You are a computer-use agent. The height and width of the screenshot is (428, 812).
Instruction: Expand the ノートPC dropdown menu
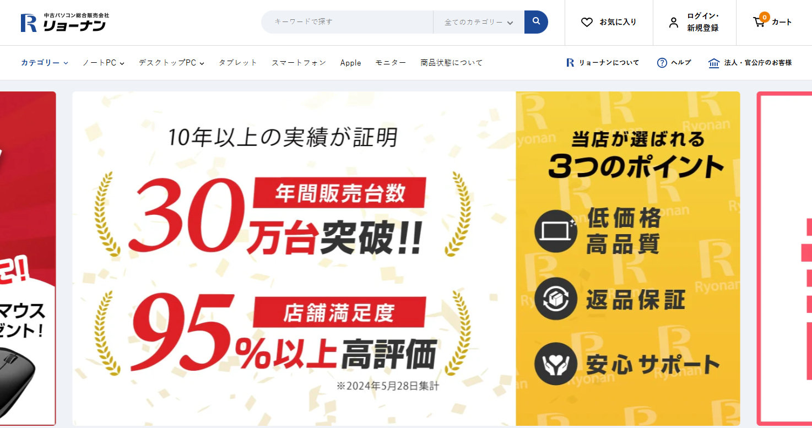104,63
